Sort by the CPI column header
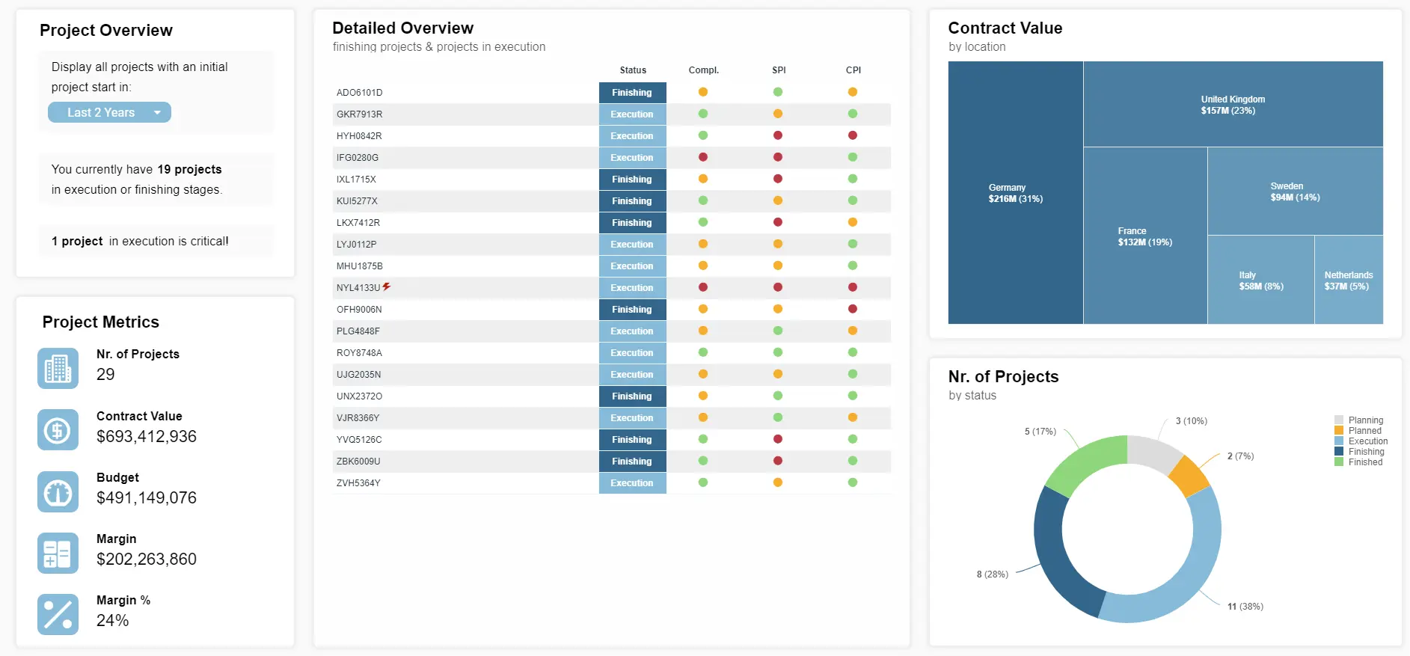 coord(853,70)
